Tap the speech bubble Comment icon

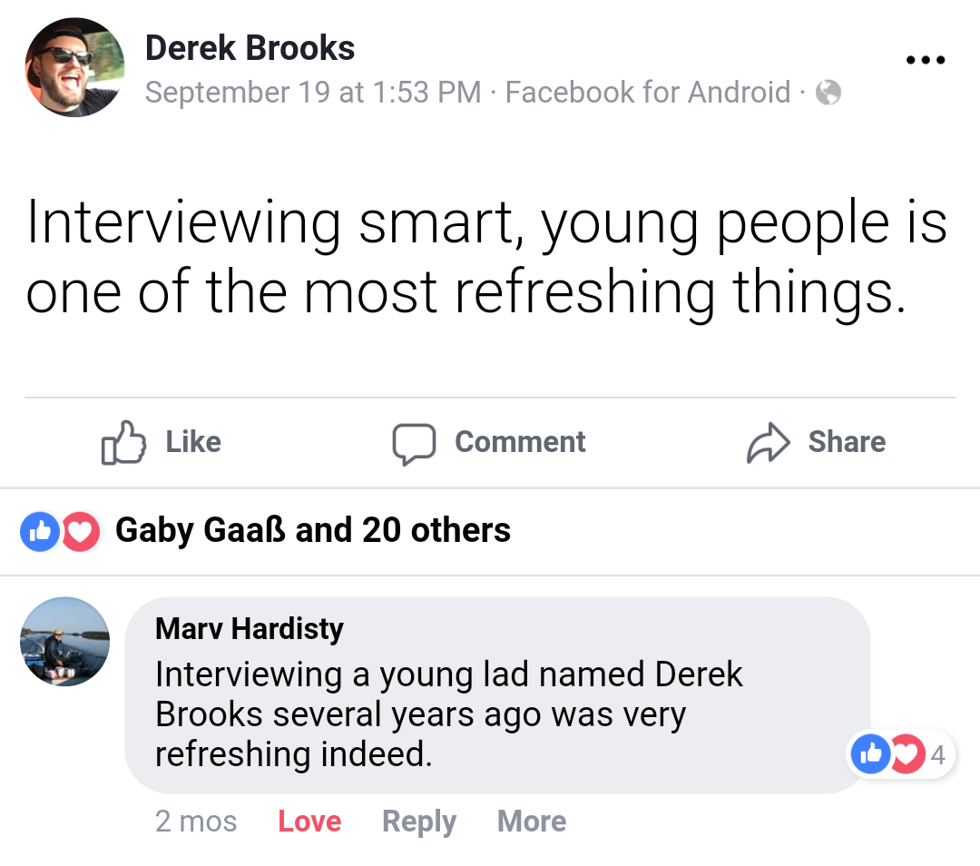click(414, 443)
